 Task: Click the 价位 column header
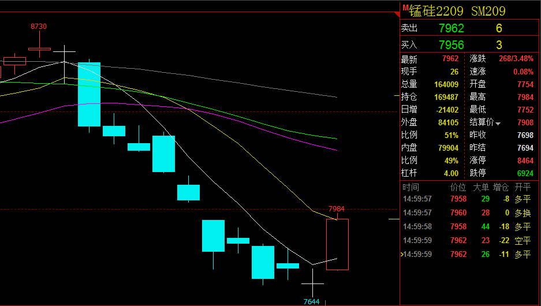[x=457, y=187]
